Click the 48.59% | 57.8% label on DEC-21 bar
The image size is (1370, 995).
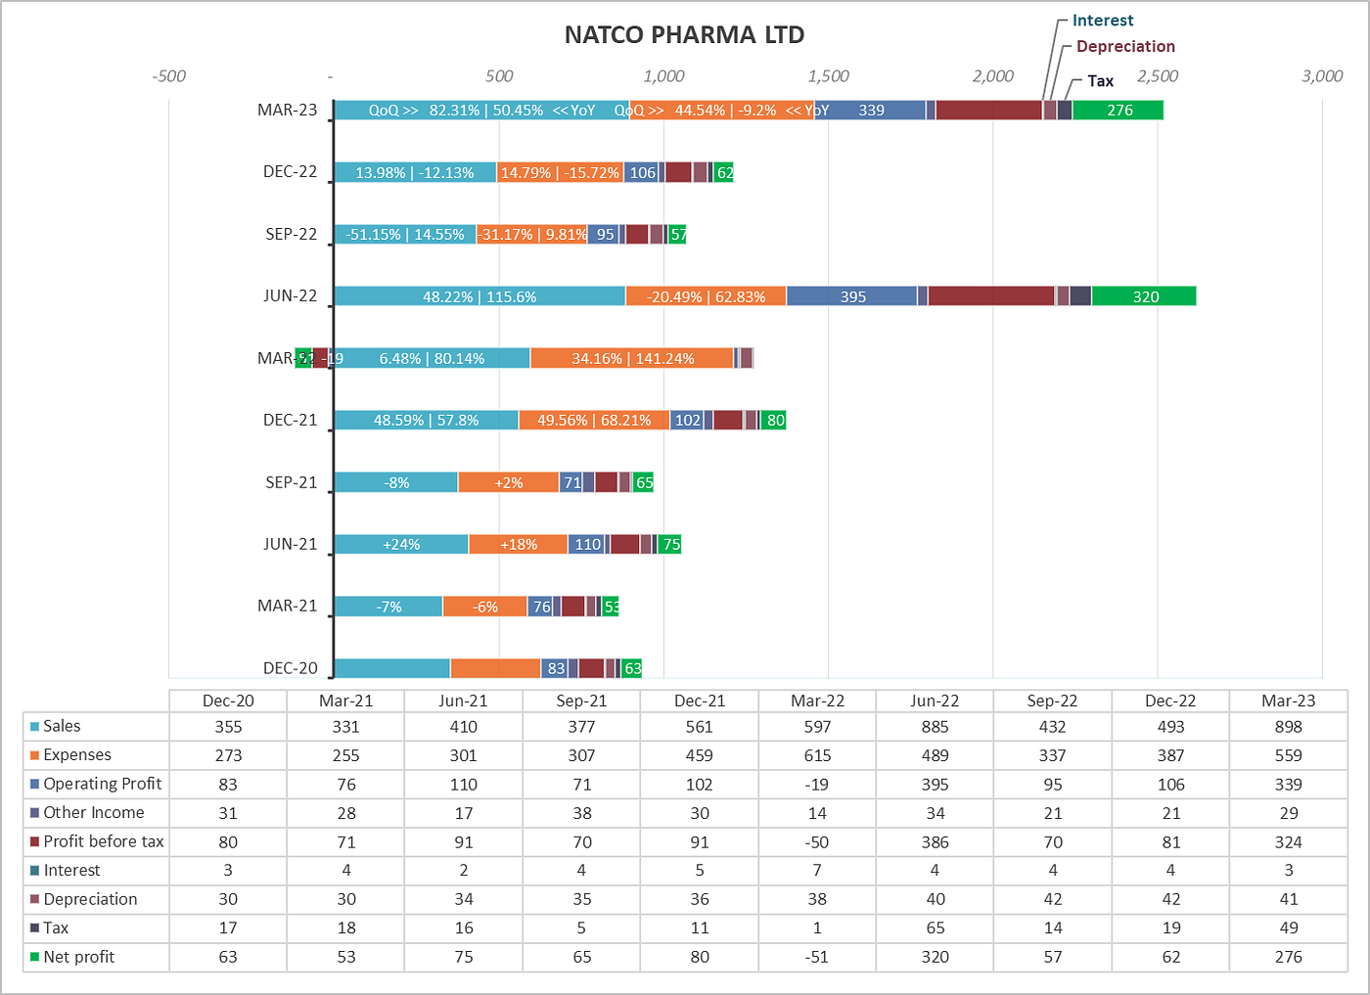427,421
